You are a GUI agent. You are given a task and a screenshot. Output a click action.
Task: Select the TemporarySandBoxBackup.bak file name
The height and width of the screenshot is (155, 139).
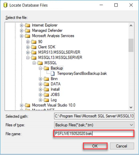coord(82,73)
